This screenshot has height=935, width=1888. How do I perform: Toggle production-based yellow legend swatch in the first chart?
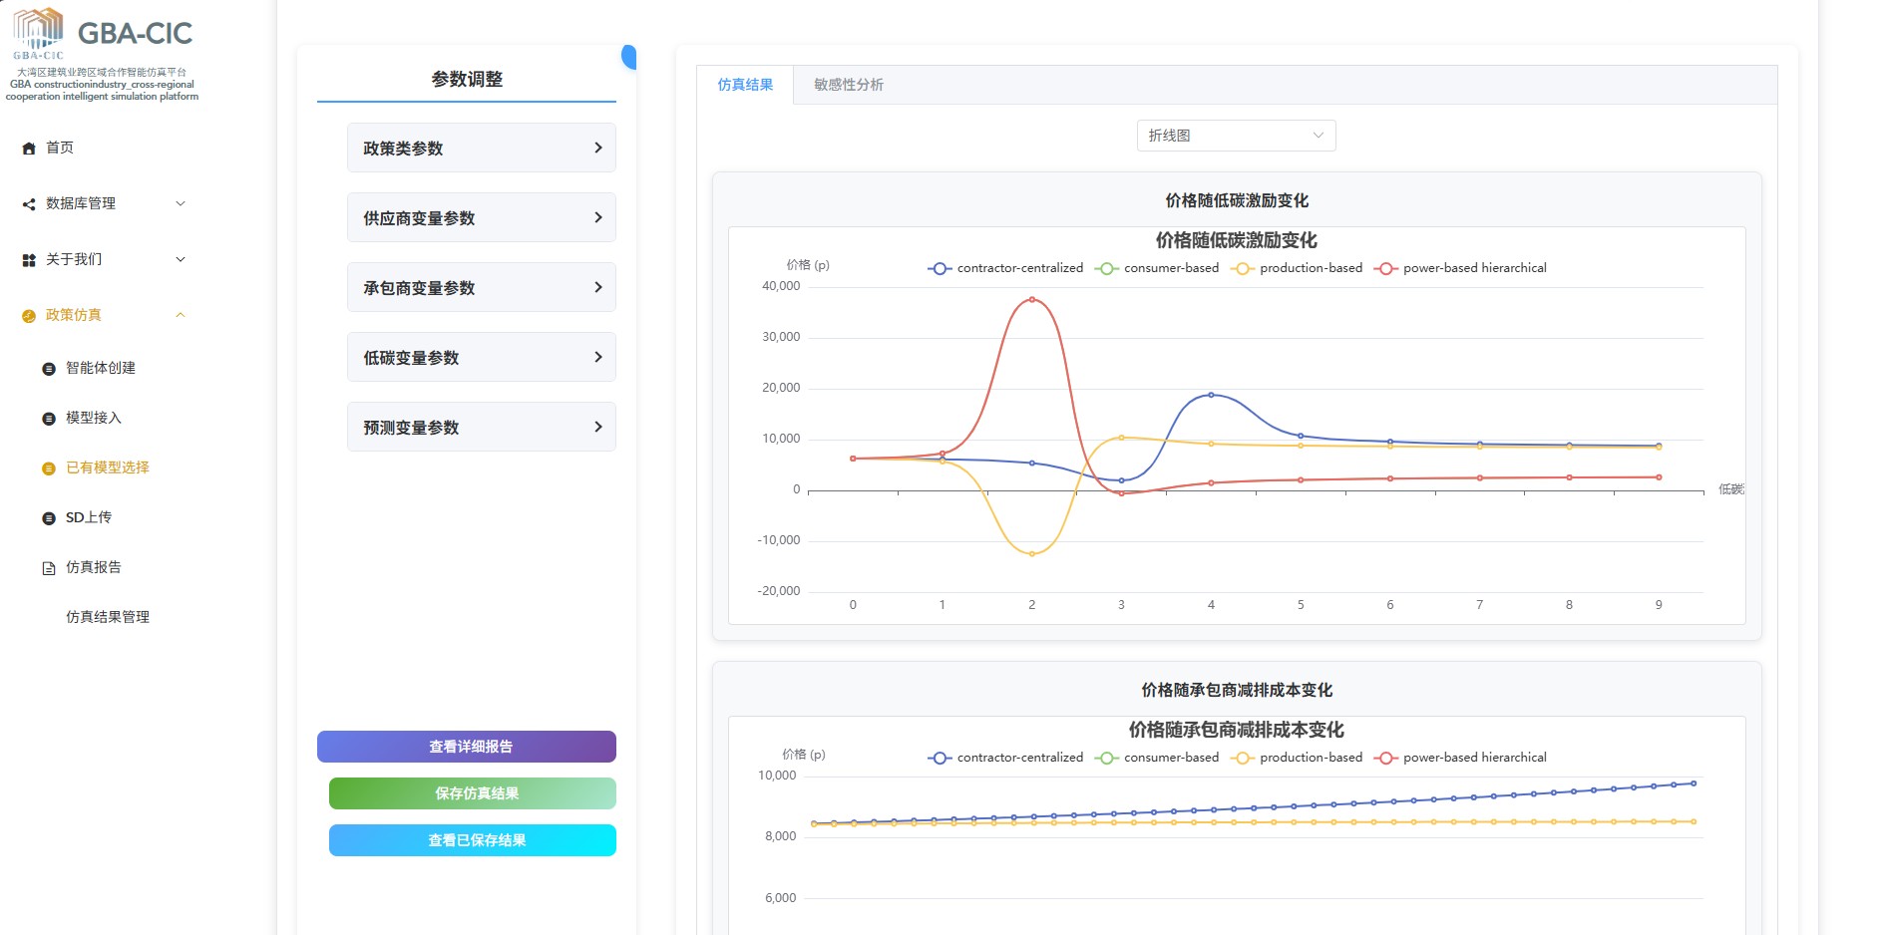(x=1243, y=268)
